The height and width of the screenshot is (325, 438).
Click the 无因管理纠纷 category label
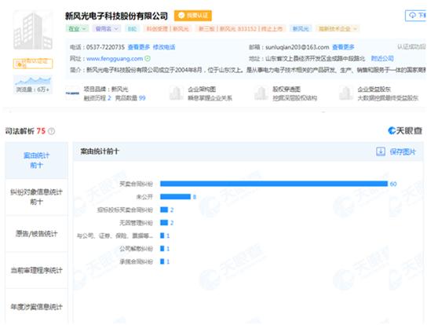tap(136, 223)
